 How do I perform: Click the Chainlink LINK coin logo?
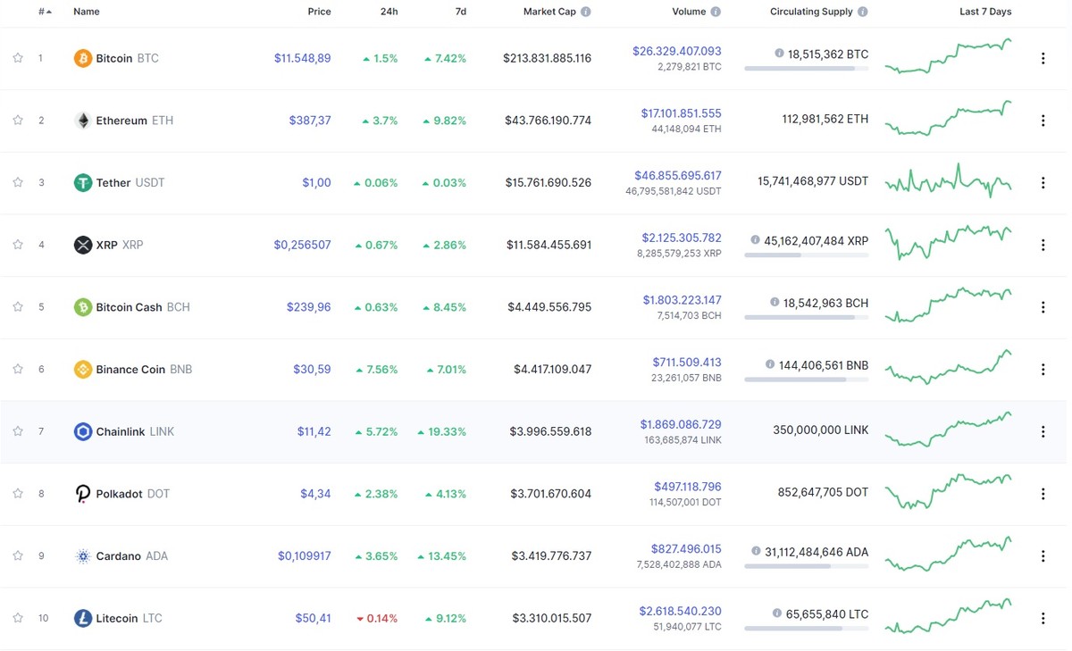coord(82,431)
